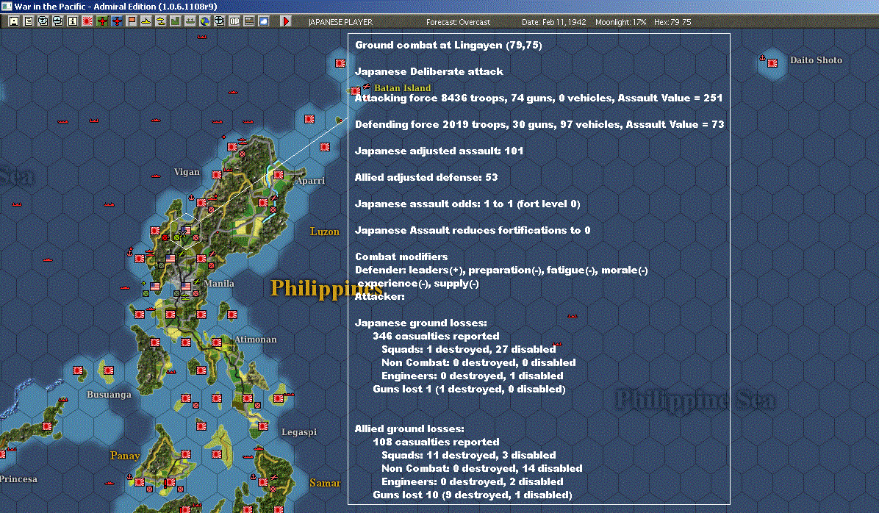Click Japanese flag marker next to Vigan
879x513 pixels.
pos(217,175)
